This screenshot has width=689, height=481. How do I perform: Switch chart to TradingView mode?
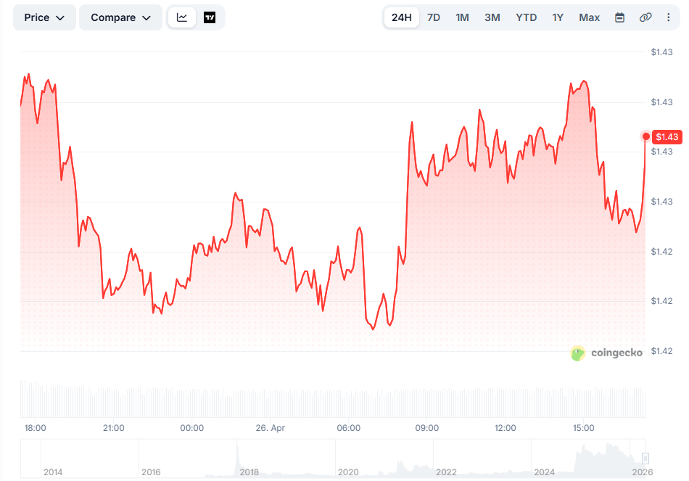pos(210,17)
